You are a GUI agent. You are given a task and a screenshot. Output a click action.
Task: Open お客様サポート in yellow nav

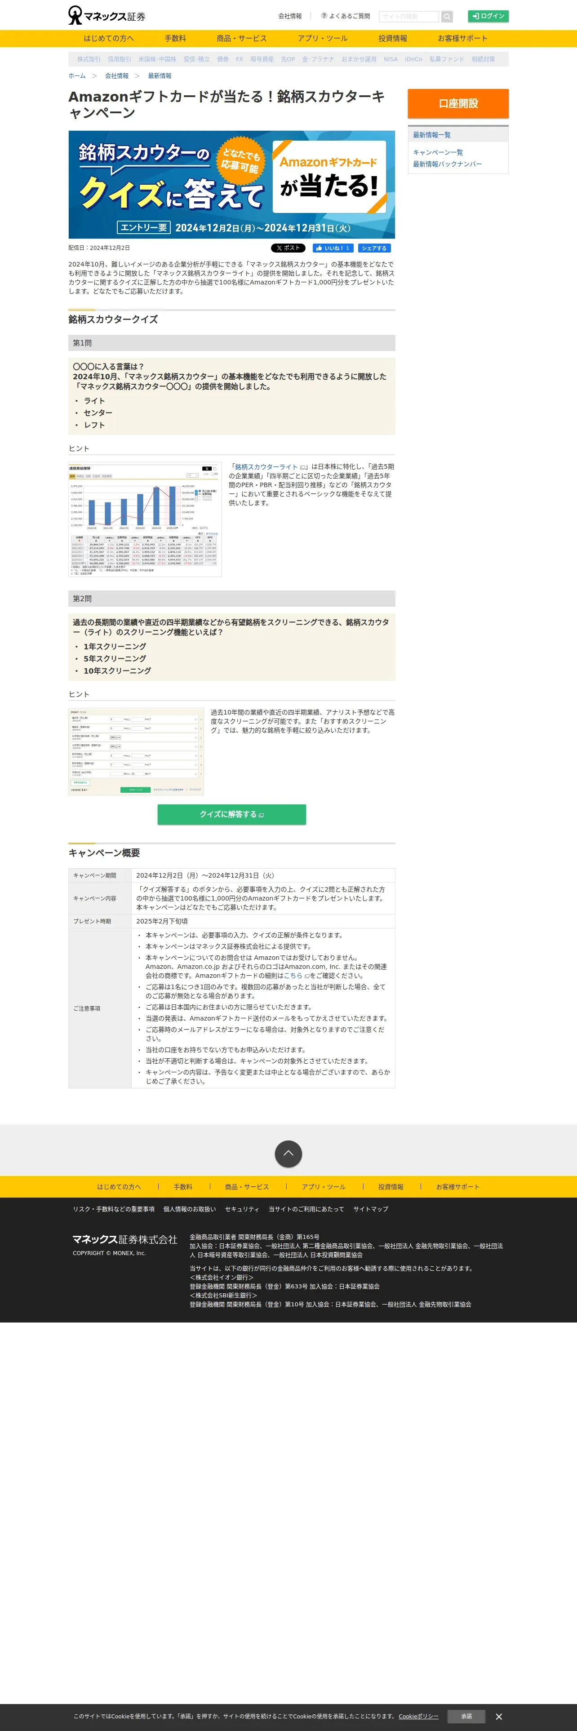tap(463, 38)
